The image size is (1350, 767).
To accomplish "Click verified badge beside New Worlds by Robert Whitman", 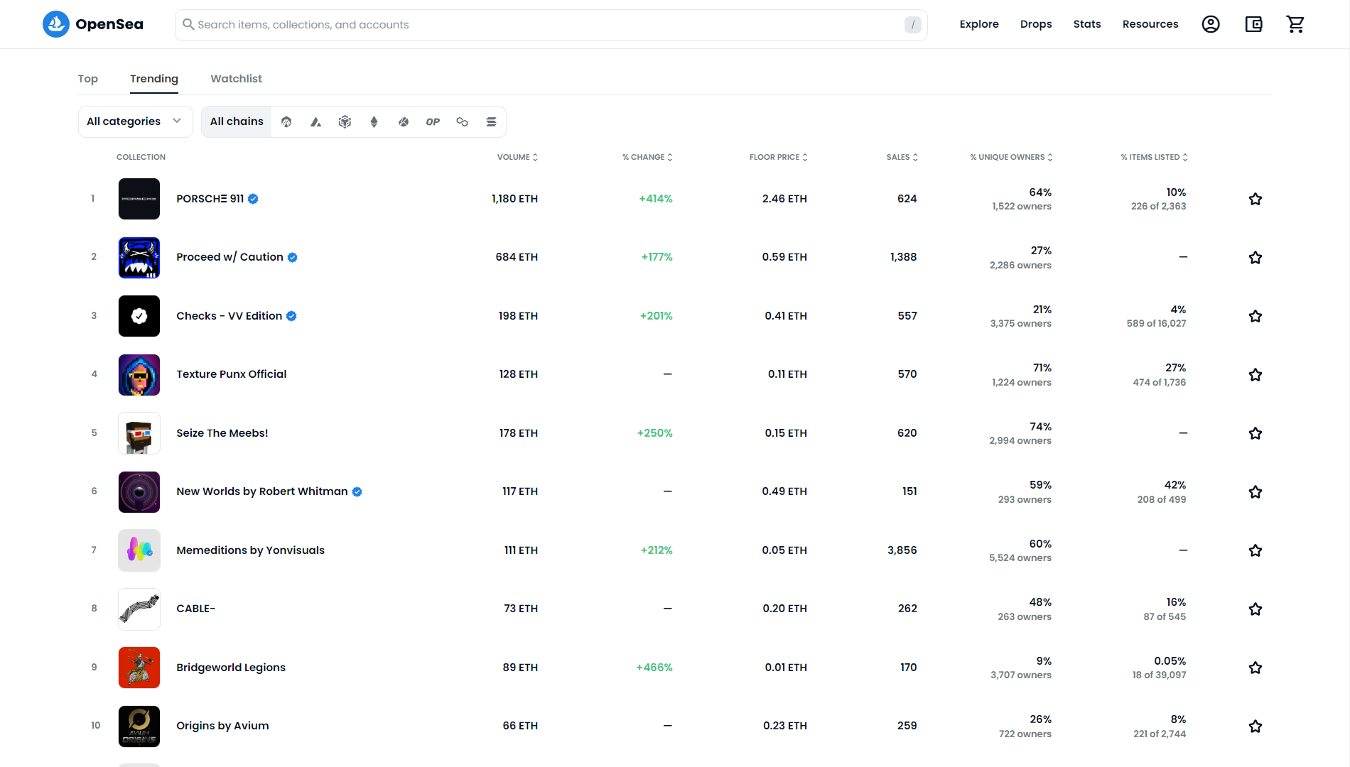I will point(357,491).
